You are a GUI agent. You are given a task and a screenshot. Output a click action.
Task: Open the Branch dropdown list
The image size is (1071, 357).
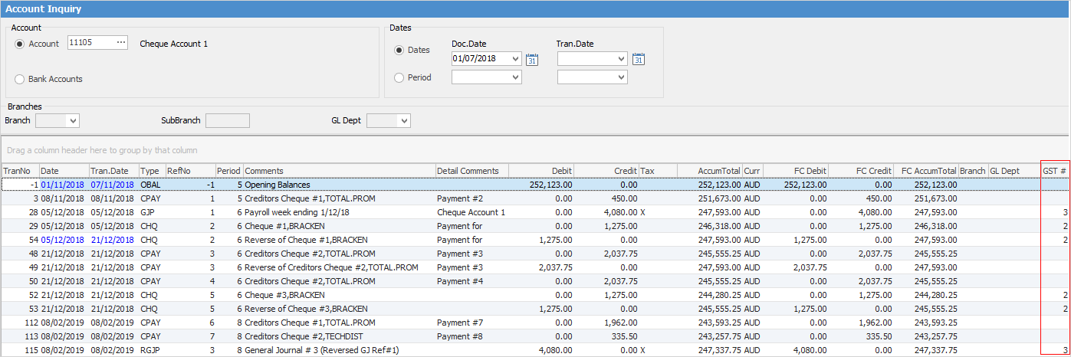[x=73, y=121]
